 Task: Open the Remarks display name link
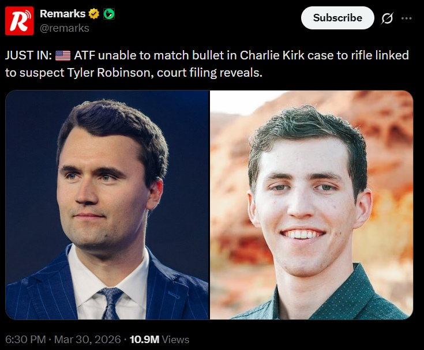pos(62,13)
